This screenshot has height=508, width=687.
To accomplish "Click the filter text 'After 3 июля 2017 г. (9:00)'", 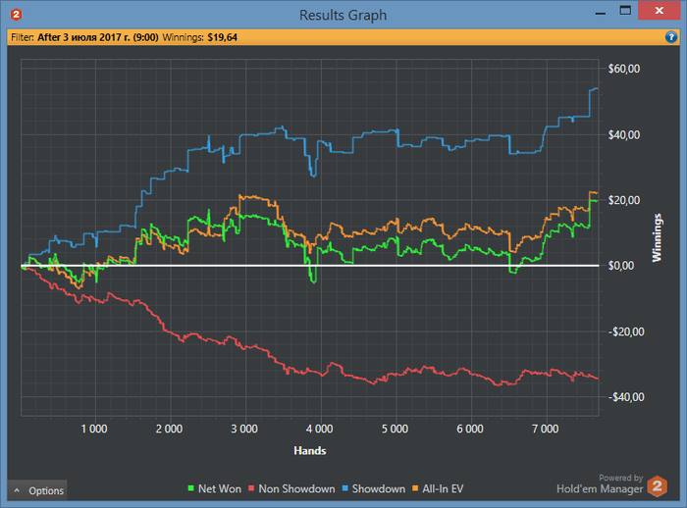I will 98,37.
